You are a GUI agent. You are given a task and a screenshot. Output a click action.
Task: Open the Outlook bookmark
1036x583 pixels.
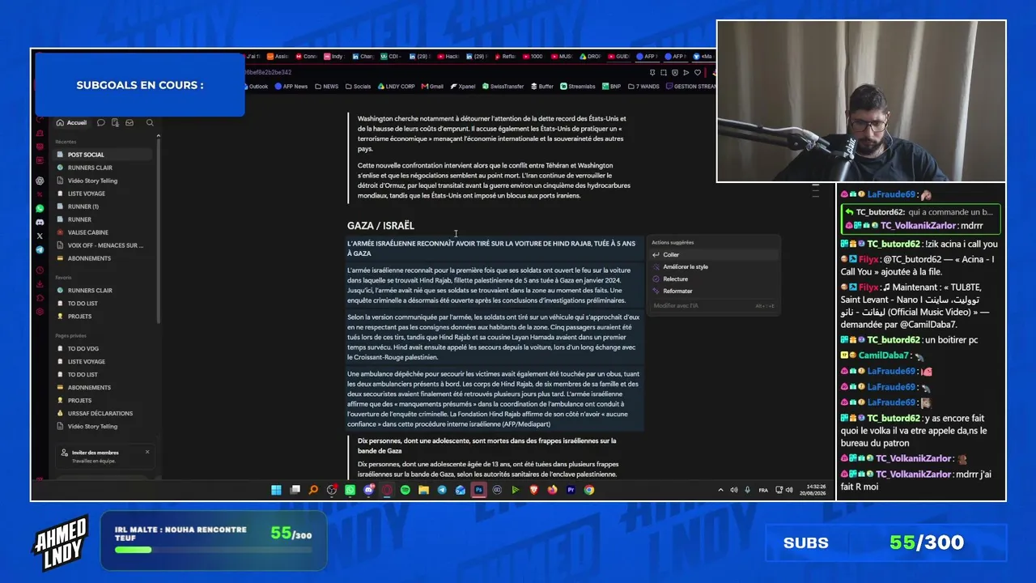point(255,87)
